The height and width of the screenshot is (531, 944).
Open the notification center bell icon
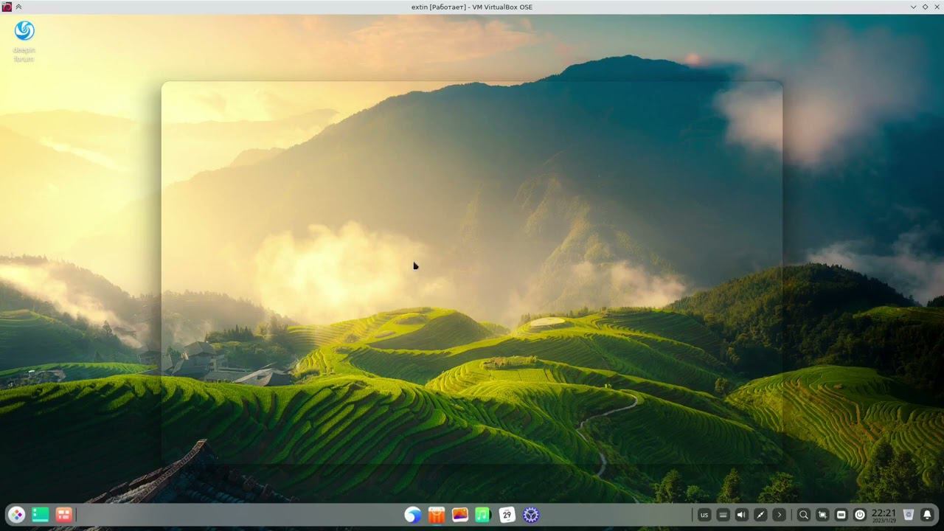[927, 515]
